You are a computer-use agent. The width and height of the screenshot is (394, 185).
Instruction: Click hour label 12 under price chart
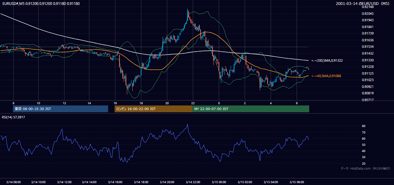(x=64, y=103)
